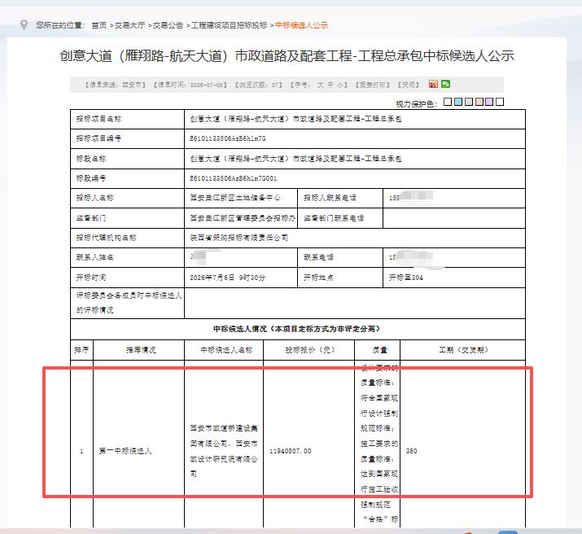Image resolution: width=582 pixels, height=534 pixels.
Task: Set font size to 小
Action: pos(340,85)
